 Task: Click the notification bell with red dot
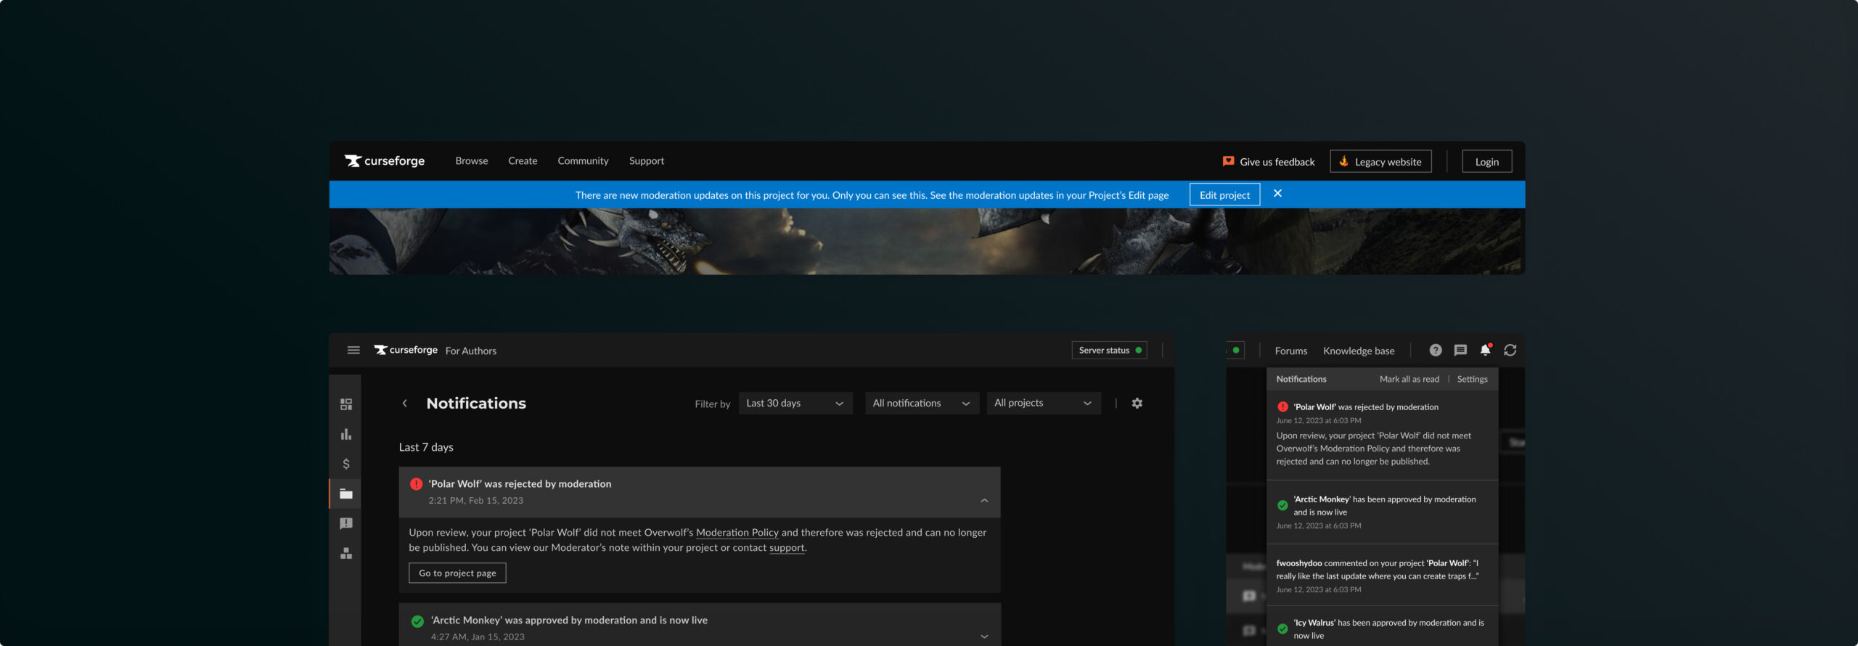tap(1486, 350)
